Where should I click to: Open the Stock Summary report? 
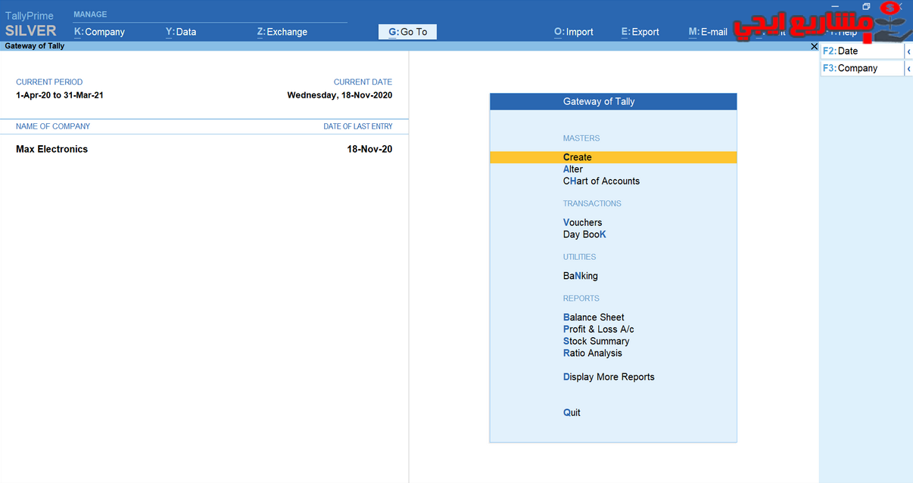[x=597, y=342]
